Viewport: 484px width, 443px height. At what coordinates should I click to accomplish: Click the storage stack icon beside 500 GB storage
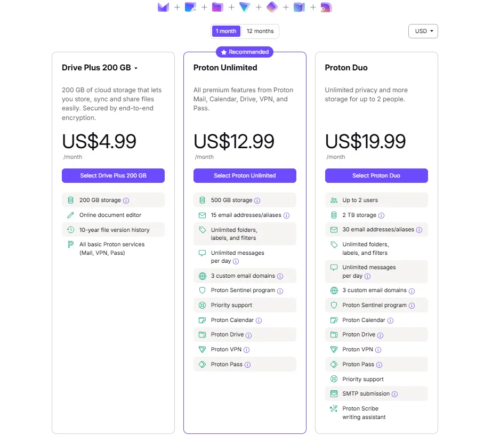tap(202, 199)
